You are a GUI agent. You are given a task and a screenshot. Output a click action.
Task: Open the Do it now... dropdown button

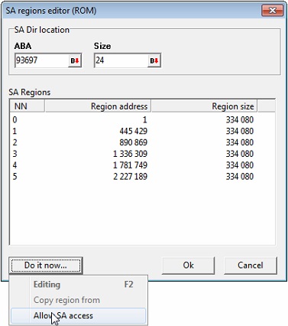[x=46, y=266]
